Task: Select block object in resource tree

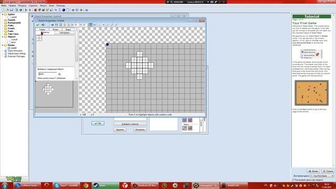Action: [14, 43]
